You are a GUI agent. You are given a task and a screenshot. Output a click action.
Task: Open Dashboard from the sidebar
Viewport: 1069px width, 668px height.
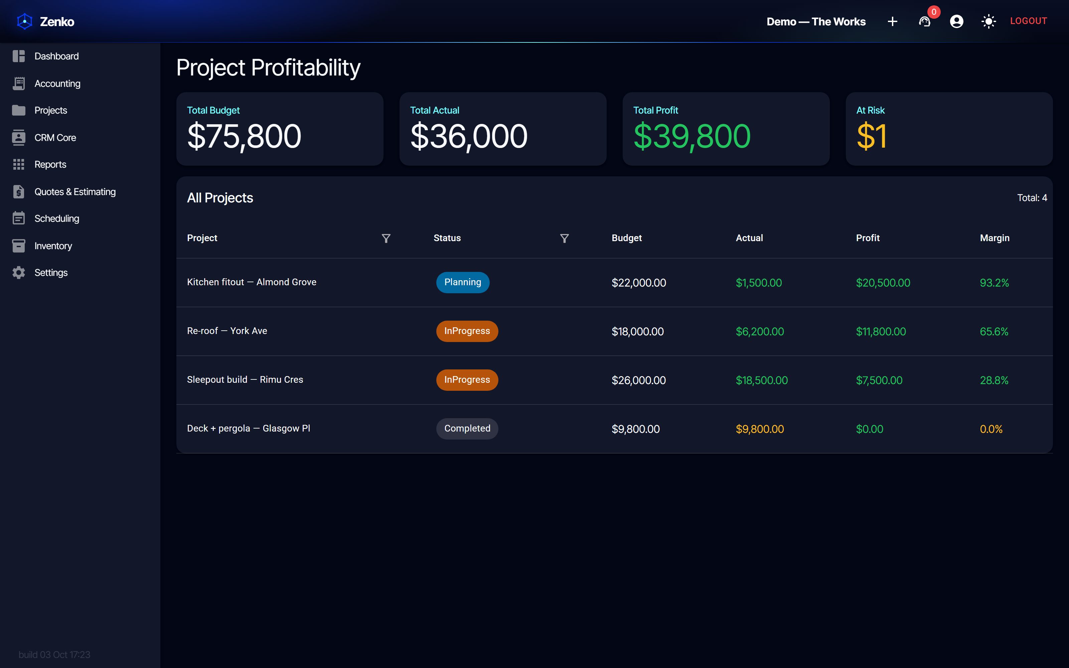point(80,56)
